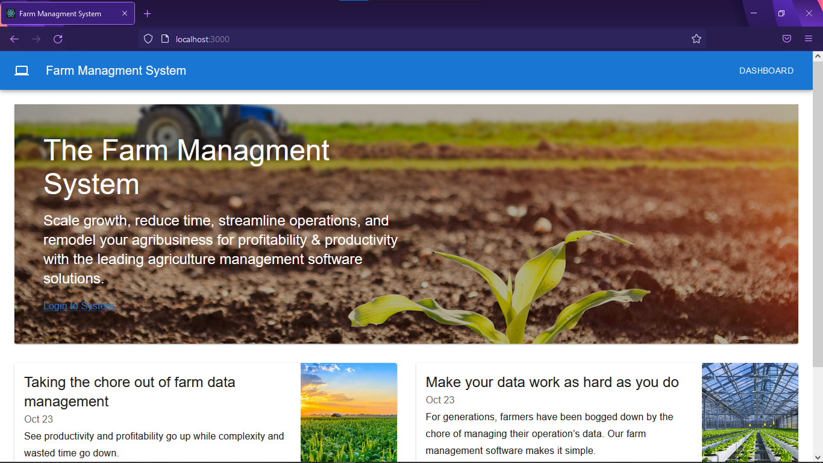Open the browser hamburger menu
The image size is (823, 463).
coord(809,39)
